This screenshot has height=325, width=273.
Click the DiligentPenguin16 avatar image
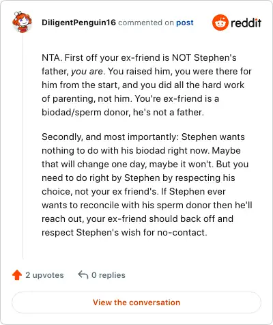22,22
